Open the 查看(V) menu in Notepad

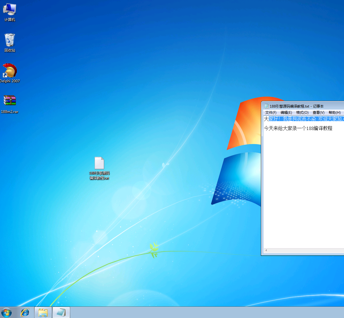pyautogui.click(x=318, y=113)
